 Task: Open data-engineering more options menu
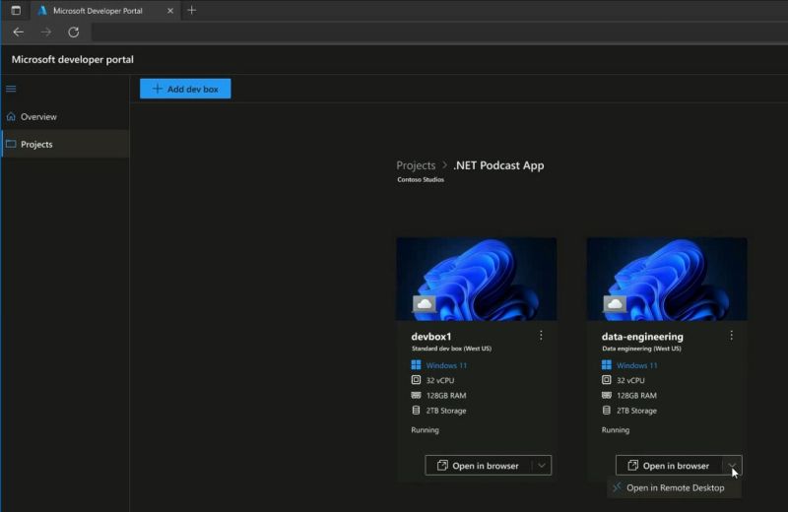coord(731,336)
